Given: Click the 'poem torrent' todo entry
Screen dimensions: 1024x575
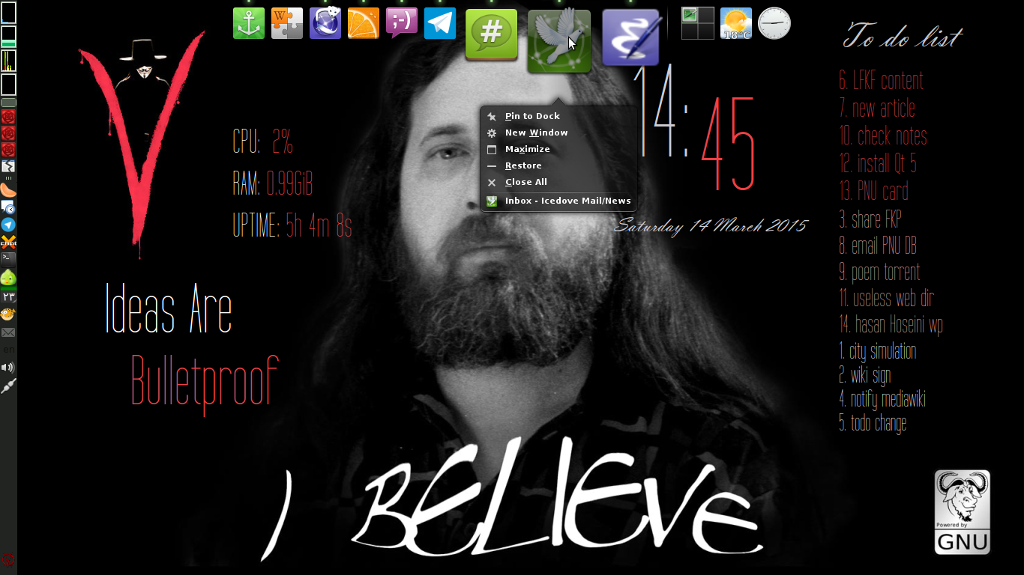Looking at the screenshot, I should [x=879, y=272].
